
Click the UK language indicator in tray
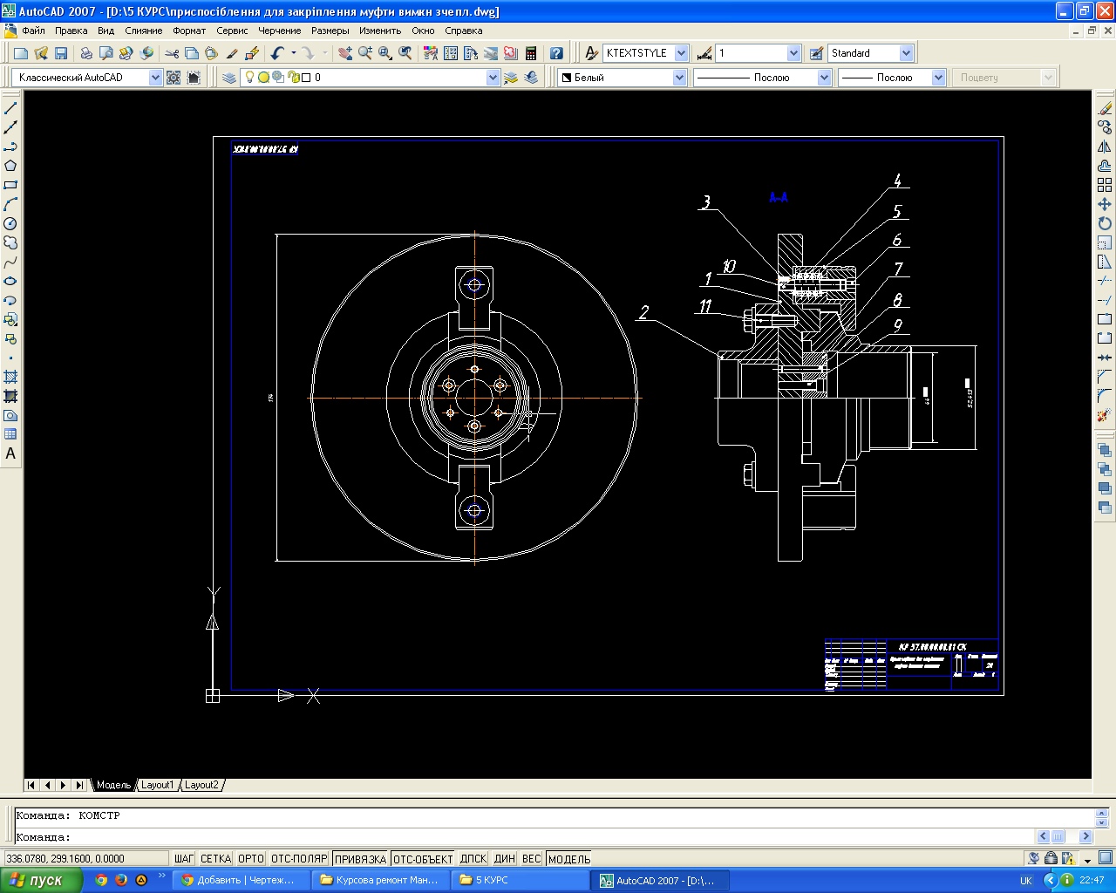click(1026, 881)
